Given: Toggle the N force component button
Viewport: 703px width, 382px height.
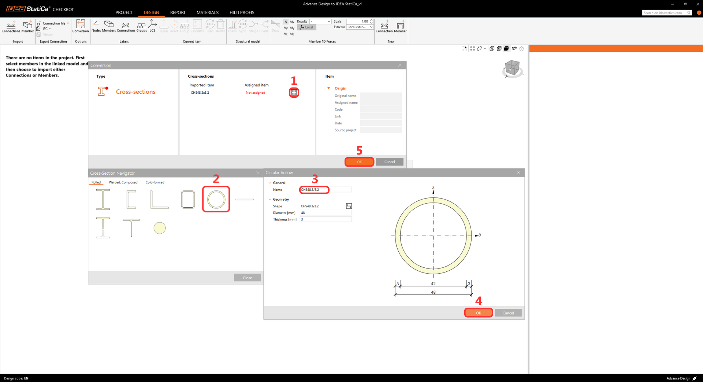Looking at the screenshot, I should click(286, 22).
